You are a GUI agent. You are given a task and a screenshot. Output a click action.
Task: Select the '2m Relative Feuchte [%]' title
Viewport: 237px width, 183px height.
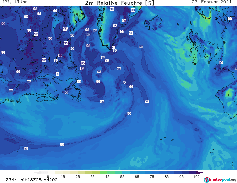[x=119, y=3]
